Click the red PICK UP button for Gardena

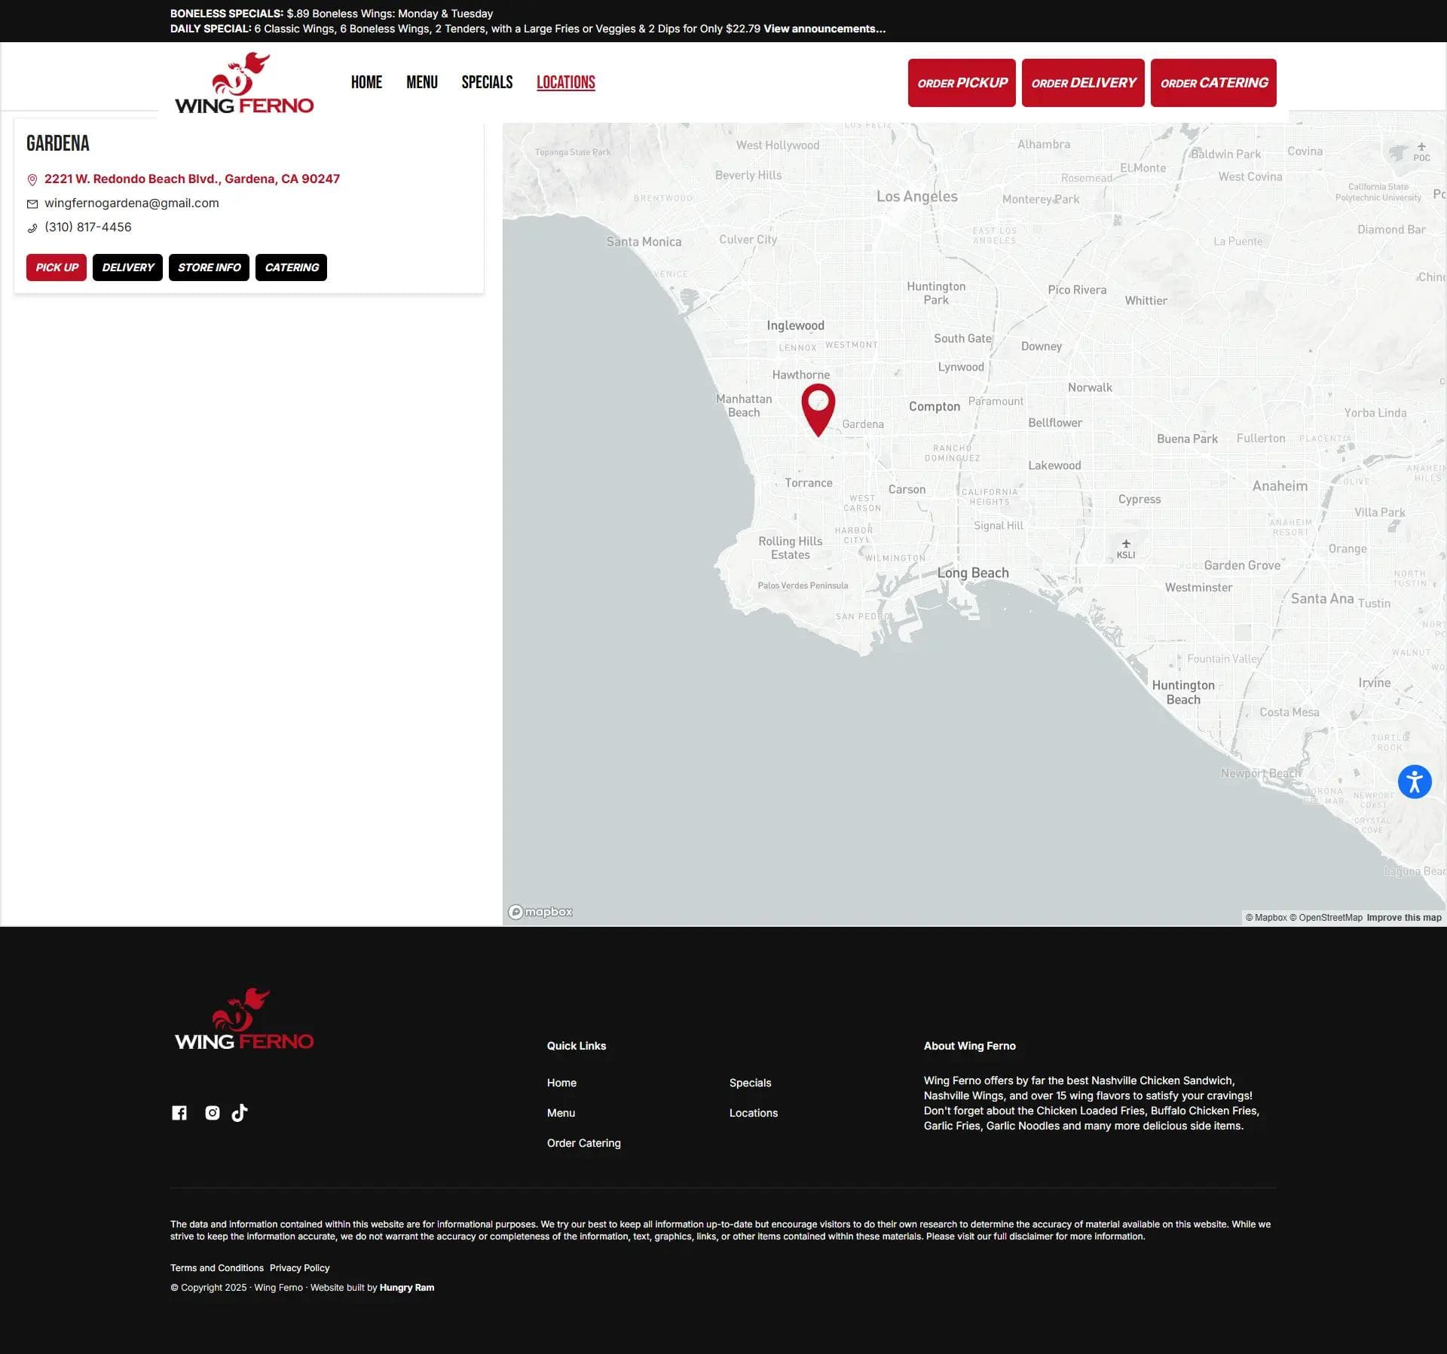[x=57, y=267]
